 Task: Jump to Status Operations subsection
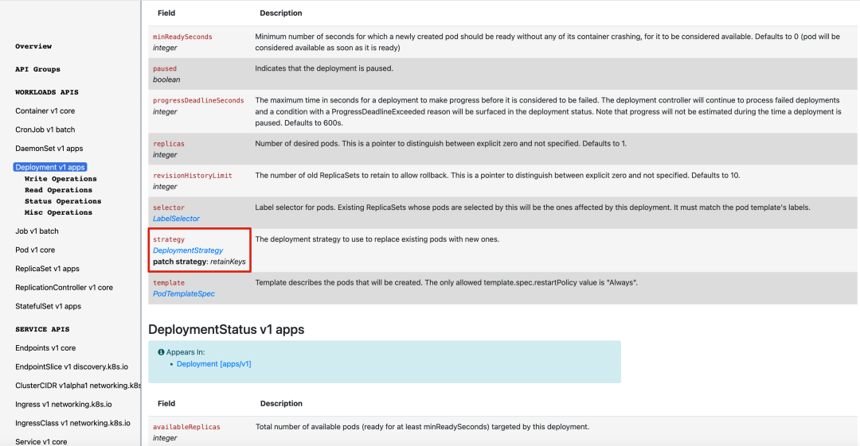(63, 202)
